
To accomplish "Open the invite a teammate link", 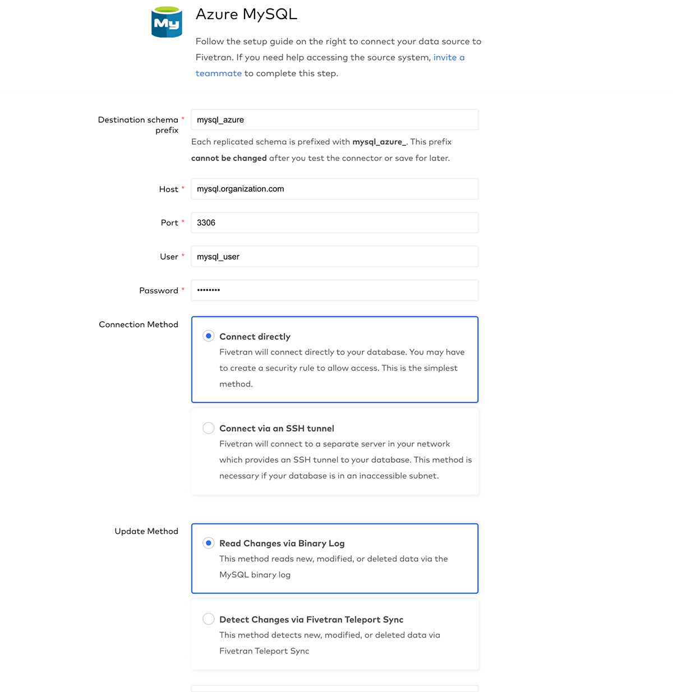I will (330, 65).
